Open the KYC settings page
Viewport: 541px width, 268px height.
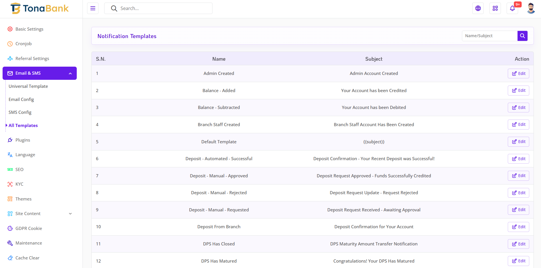tap(19, 184)
